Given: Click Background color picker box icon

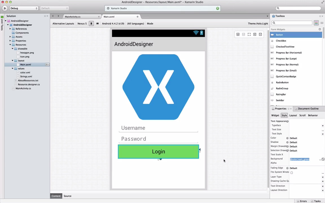Looking at the screenshot, I should click(x=323, y=159).
